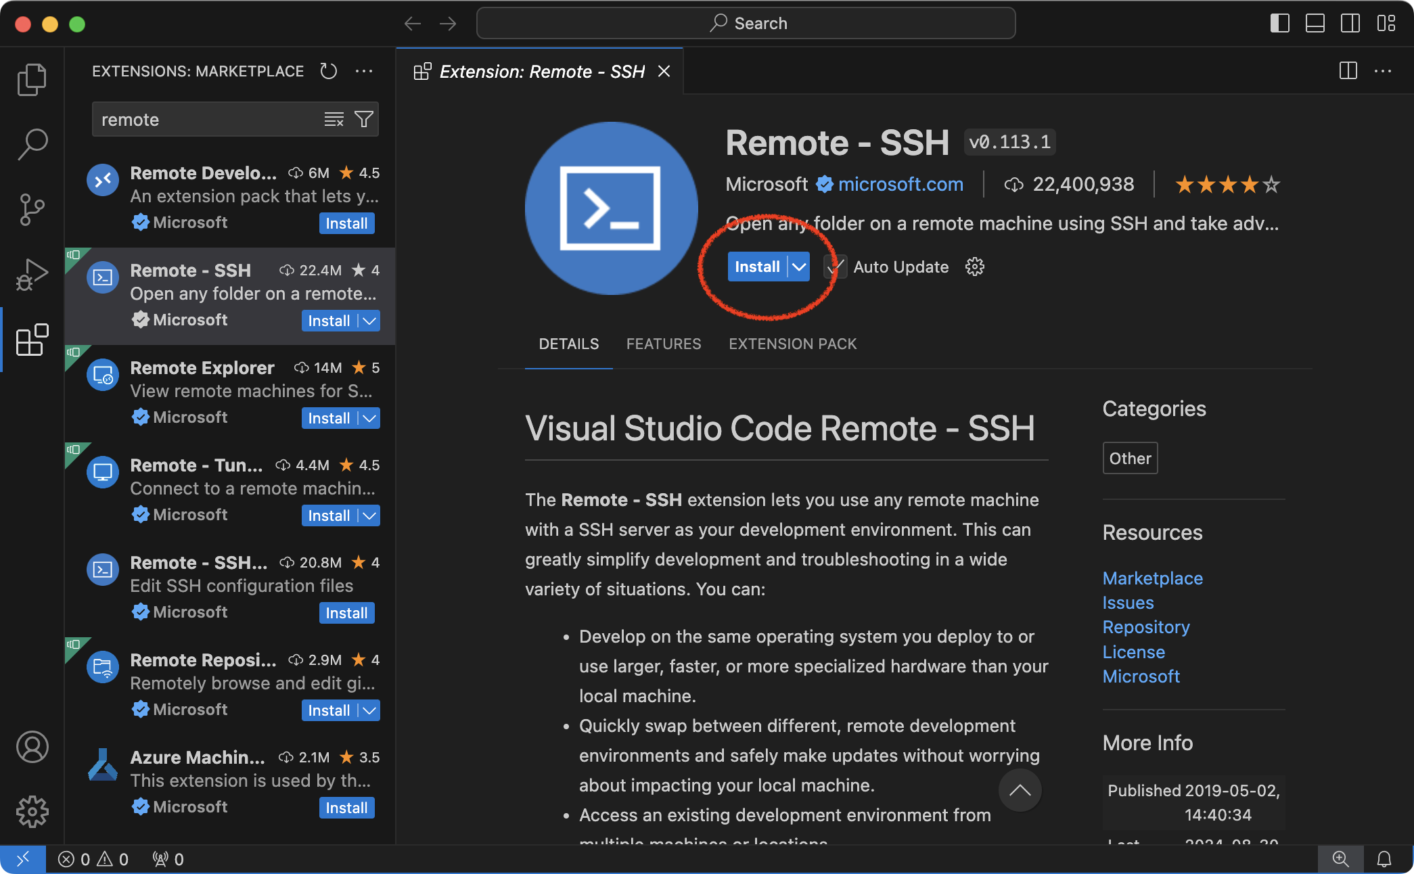Open the Accounts menu icon
This screenshot has width=1414, height=874.
pyautogui.click(x=32, y=747)
